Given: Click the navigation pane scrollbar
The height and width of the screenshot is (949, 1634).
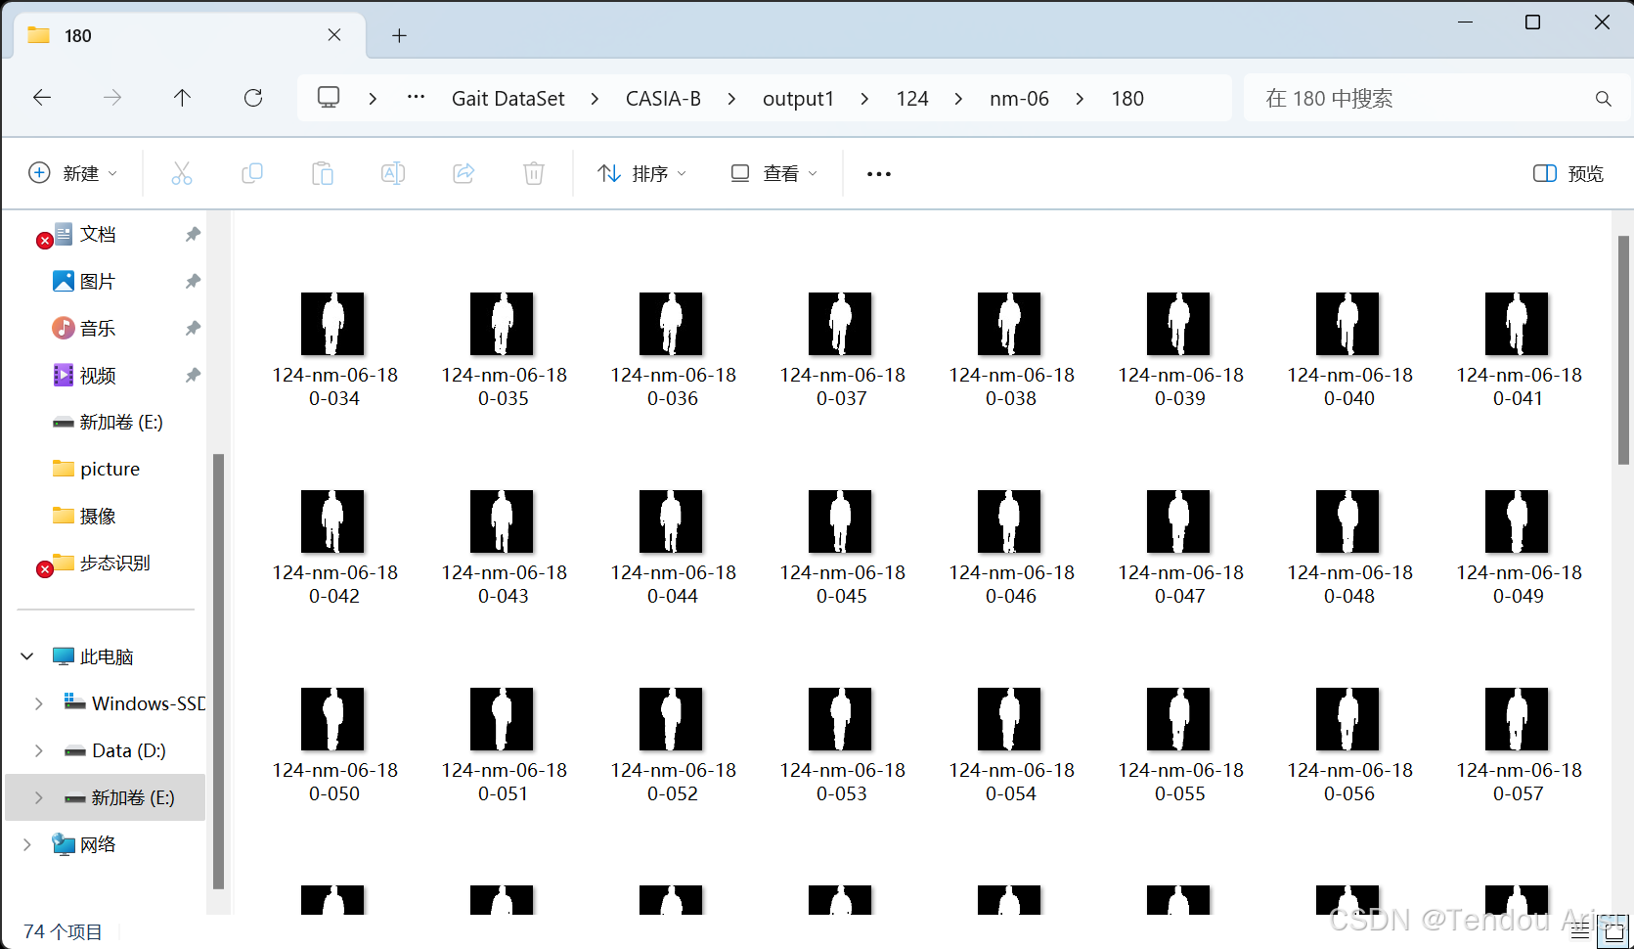Looking at the screenshot, I should tap(218, 671).
